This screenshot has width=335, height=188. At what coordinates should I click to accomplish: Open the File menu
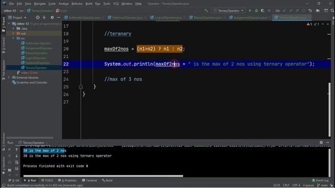(11, 4)
